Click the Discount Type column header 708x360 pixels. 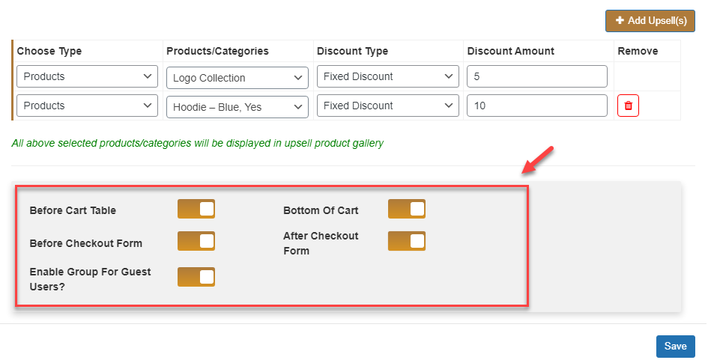(352, 52)
